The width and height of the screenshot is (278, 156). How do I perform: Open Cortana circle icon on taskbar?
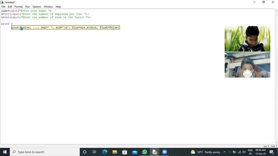tap(85, 152)
